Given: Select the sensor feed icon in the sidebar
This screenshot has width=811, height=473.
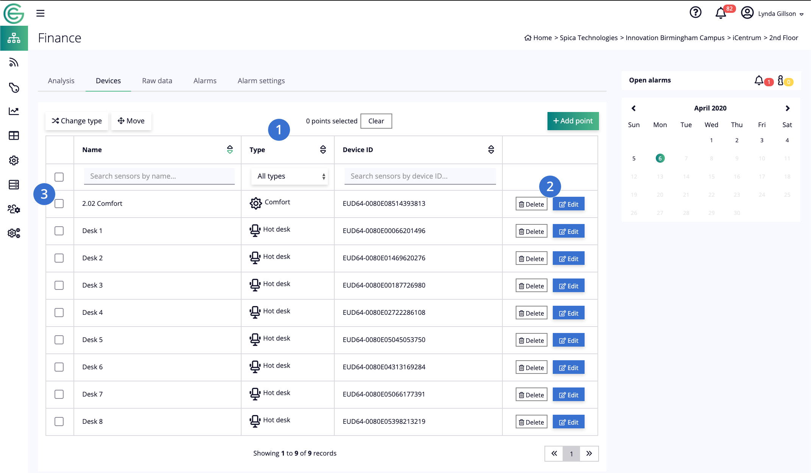Looking at the screenshot, I should [14, 62].
